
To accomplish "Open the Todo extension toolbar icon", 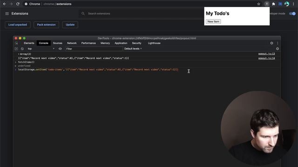I will click(x=267, y=4).
